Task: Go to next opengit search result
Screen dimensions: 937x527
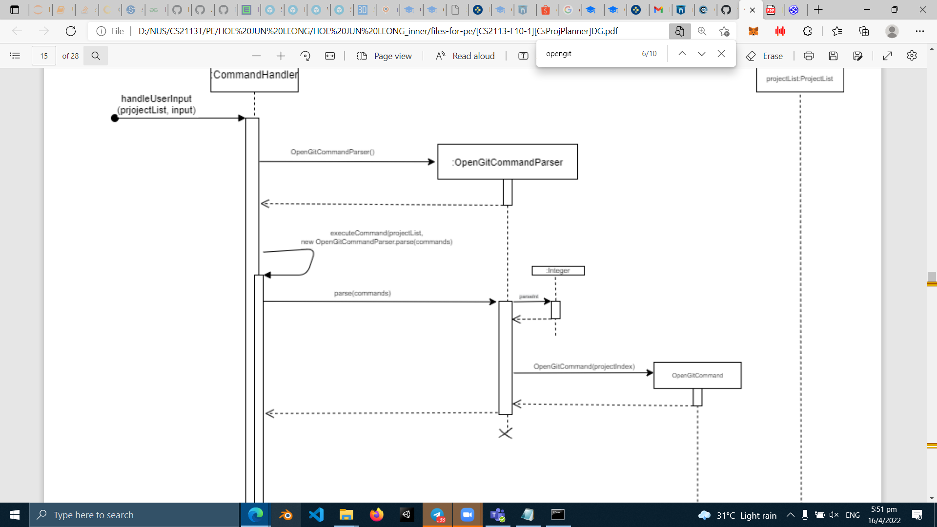Action: 701,54
